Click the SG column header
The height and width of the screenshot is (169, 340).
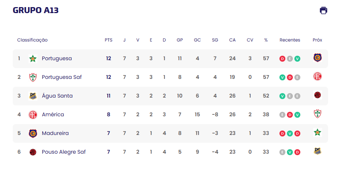coord(215,40)
